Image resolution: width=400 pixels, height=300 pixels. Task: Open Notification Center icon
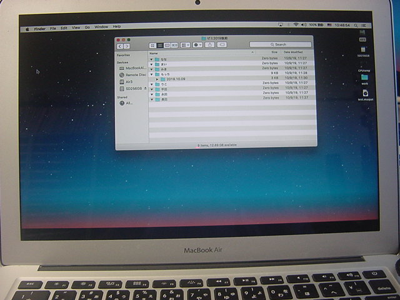pos(364,26)
